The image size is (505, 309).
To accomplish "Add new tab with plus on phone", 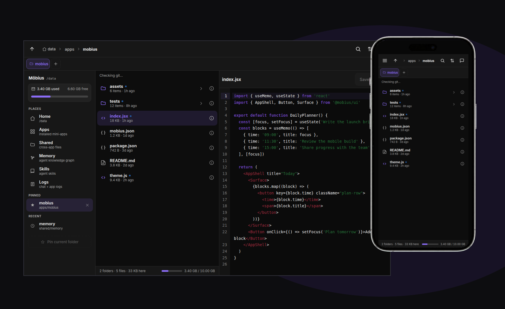I will 404,73.
